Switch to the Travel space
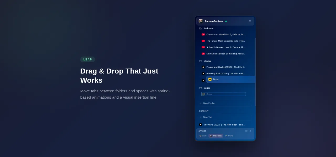The height and width of the screenshot is (157, 336). pos(229,136)
